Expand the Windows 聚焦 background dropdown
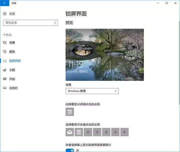 point(92,91)
